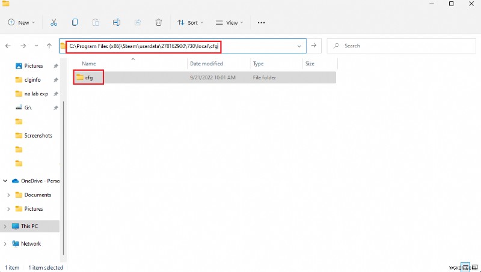The height and width of the screenshot is (272, 481).
Task: Click the pin icon beside pinned Pictures
Action: (x=55, y=66)
